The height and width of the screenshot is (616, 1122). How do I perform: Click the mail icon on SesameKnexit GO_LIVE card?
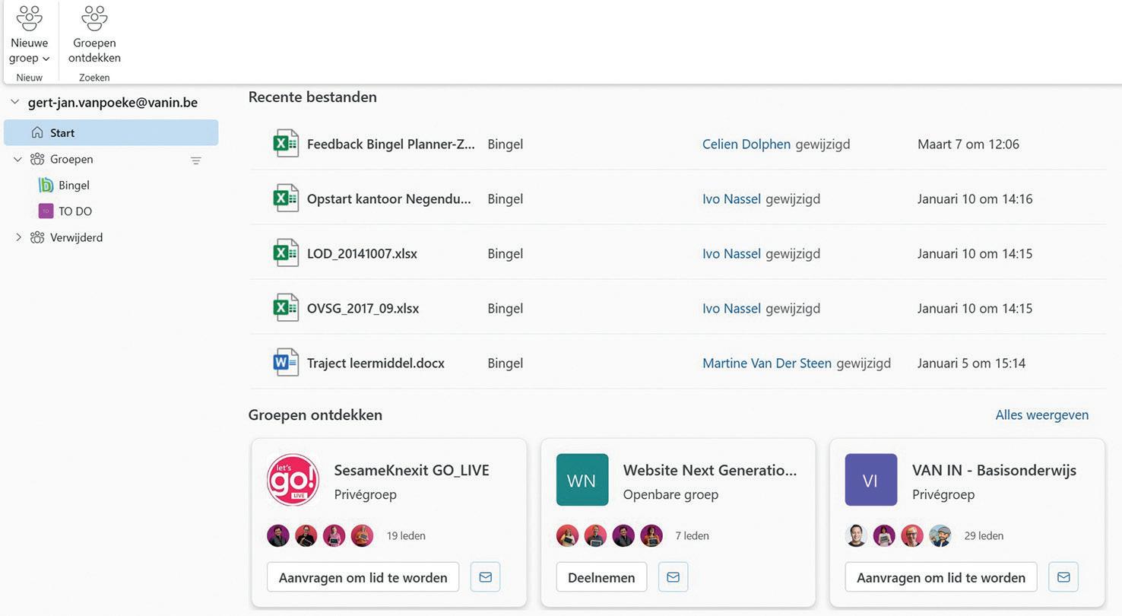coord(485,577)
